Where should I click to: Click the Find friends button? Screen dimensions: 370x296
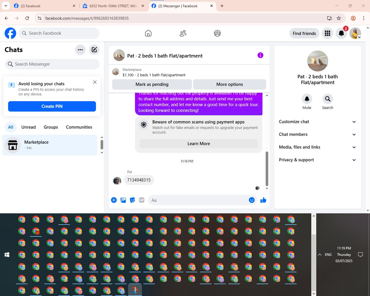[x=304, y=33]
